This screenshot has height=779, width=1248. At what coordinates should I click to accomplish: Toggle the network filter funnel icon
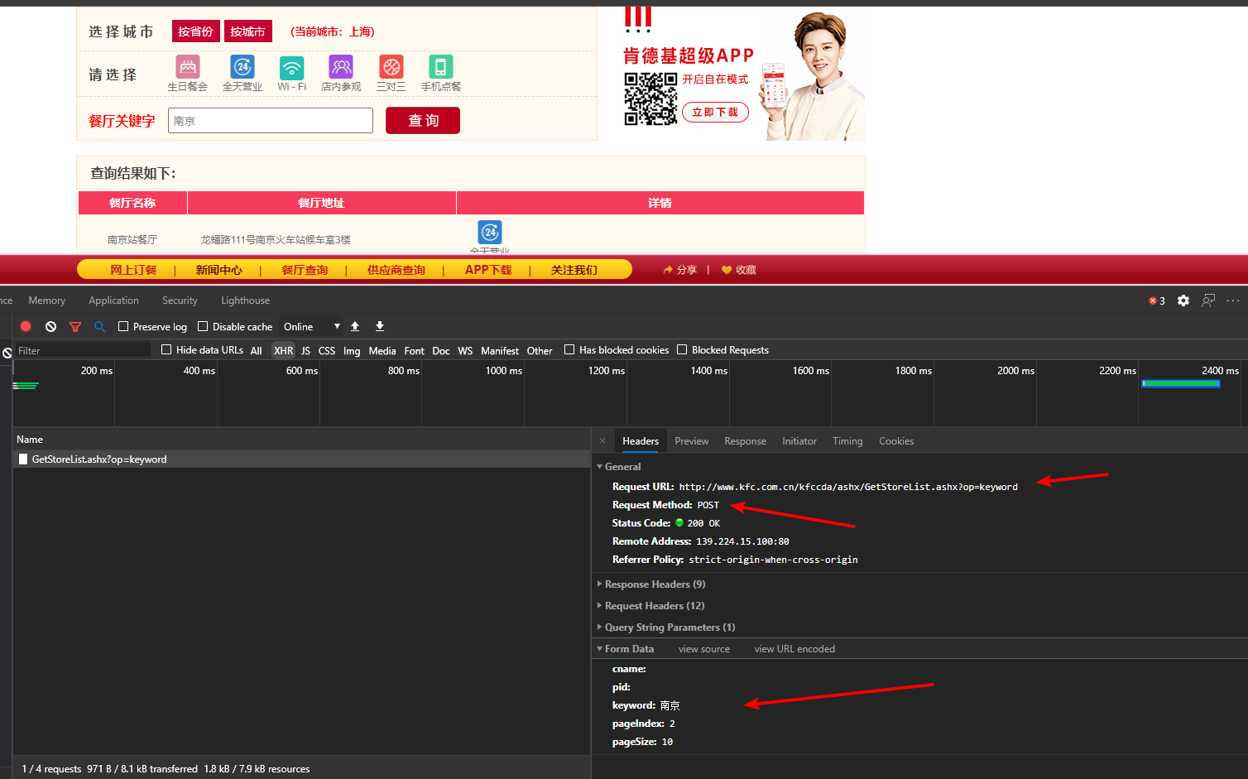point(75,327)
